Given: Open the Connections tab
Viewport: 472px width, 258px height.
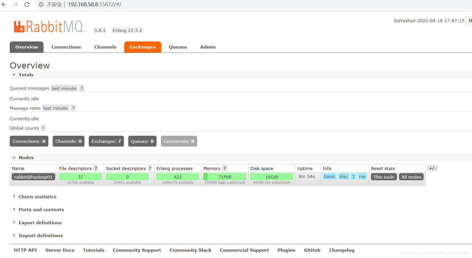Looking at the screenshot, I should pos(66,47).
